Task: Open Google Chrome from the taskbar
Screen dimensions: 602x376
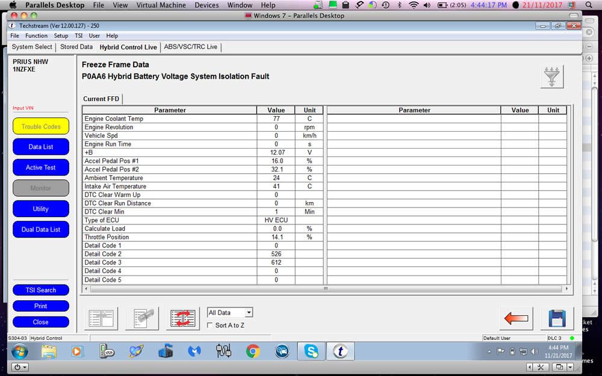Action: pyautogui.click(x=252, y=351)
